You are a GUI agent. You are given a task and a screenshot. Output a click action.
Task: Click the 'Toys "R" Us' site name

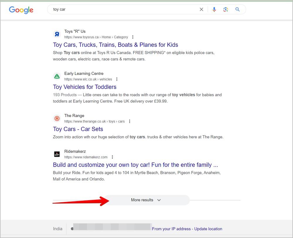(75, 31)
